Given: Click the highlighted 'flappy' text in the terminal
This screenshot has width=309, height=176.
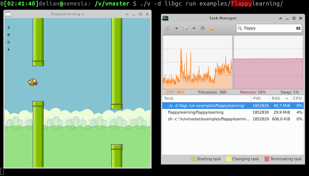Looking at the screenshot, I should 241,3.
